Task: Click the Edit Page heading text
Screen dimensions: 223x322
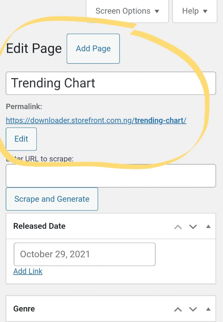Action: 34,49
